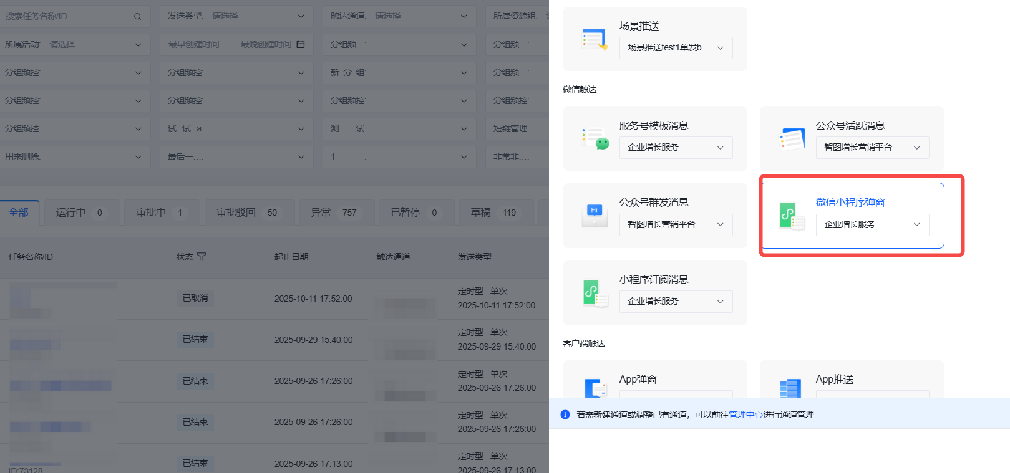This screenshot has width=1010, height=473.
Task: Open the 发送类型 filter dropdown
Action: (236, 16)
